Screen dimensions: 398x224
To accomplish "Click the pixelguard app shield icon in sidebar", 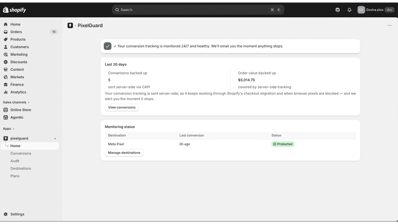I will click(6, 138).
